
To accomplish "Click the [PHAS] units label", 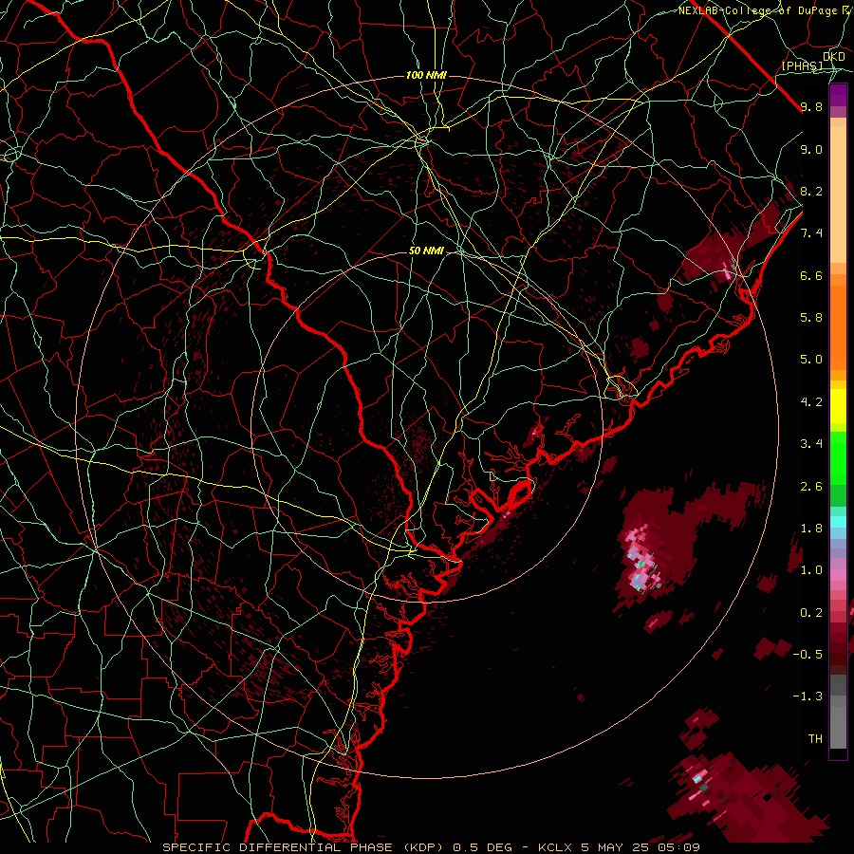I will pyautogui.click(x=802, y=65).
